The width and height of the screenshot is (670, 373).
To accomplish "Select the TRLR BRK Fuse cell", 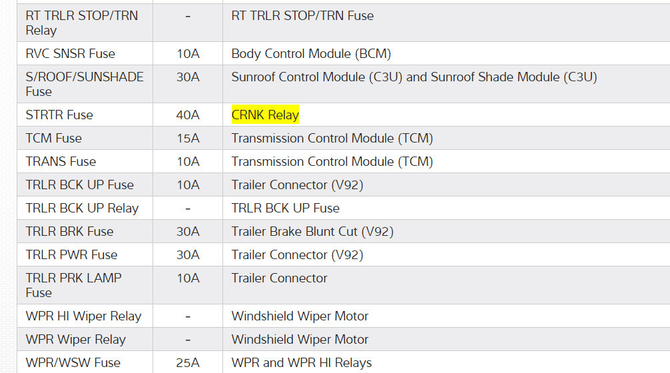I will [69, 232].
